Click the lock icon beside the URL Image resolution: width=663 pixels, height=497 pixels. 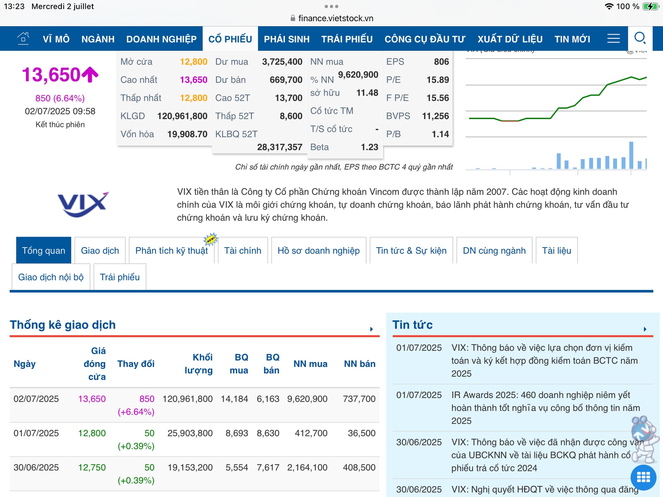point(293,18)
